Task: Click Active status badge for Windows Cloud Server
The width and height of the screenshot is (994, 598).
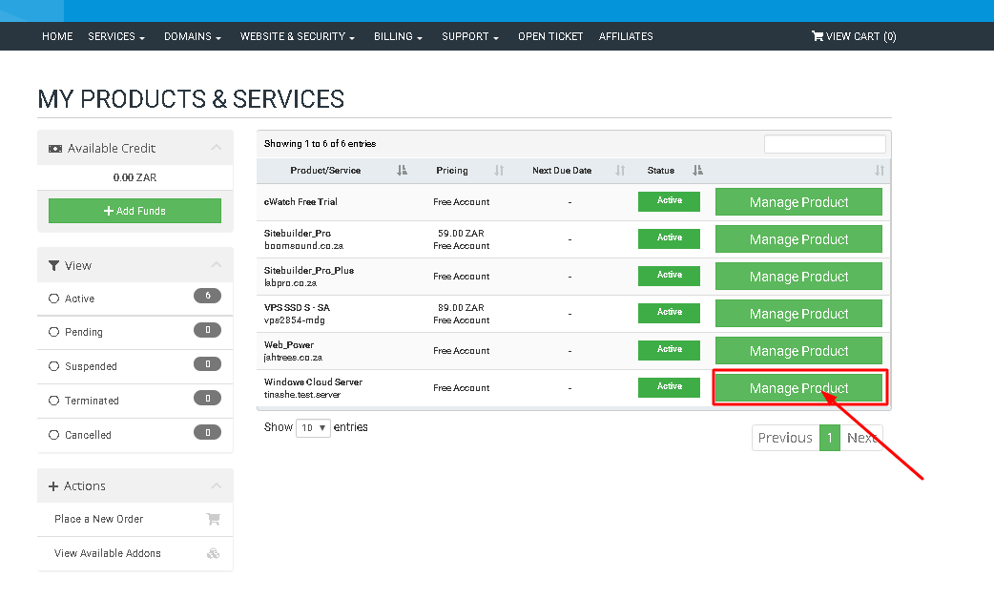Action: click(x=669, y=387)
